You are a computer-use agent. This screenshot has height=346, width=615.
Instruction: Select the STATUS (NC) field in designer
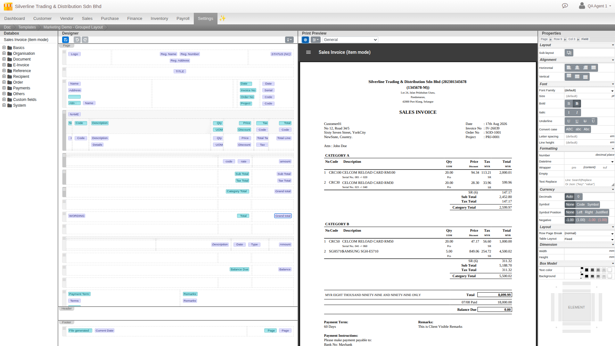point(281,54)
